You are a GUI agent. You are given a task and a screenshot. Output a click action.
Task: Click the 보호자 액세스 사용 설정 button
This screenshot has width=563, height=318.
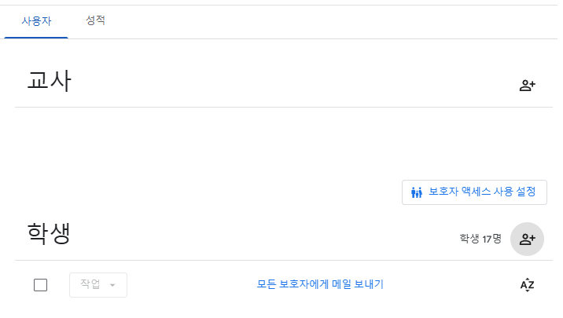[x=474, y=192]
